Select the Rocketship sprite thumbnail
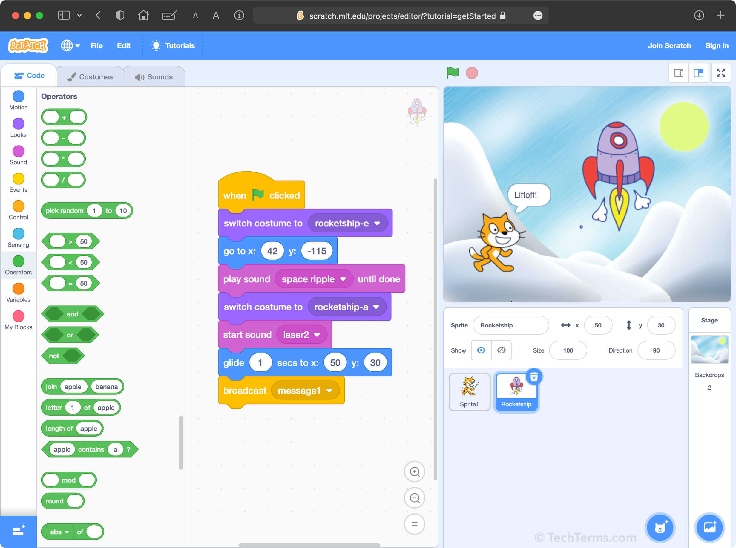 coord(516,391)
